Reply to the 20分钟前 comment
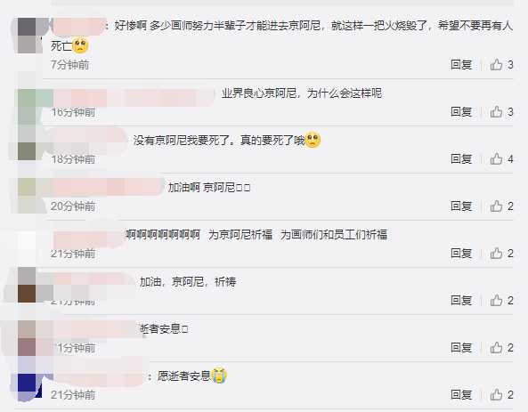The image size is (528, 412). tap(461, 206)
